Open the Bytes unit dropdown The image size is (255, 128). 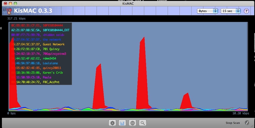207,11
